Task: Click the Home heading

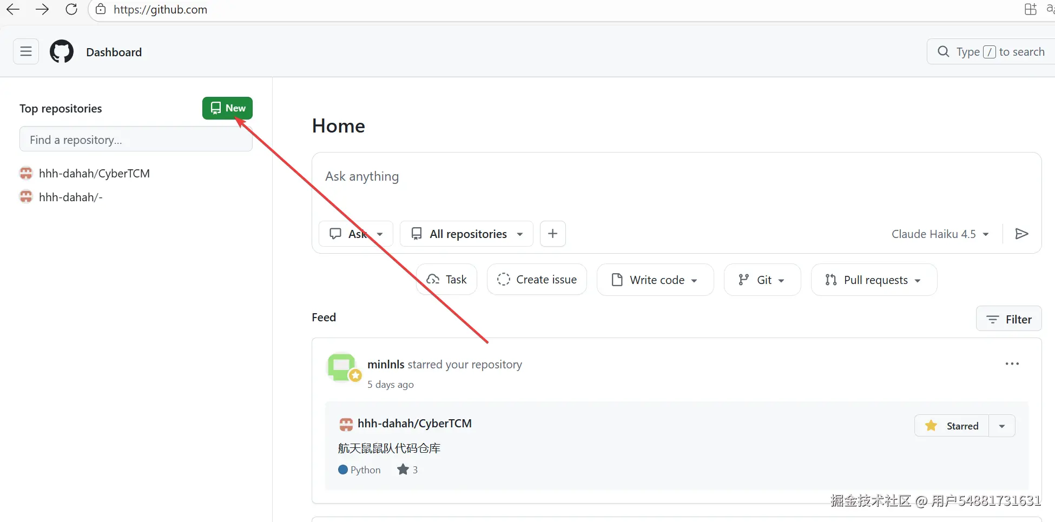Action: click(339, 126)
